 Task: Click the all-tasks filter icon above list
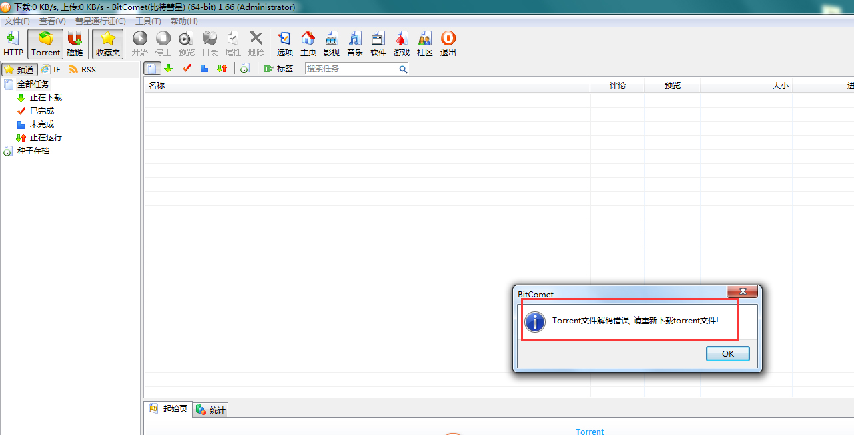[x=153, y=69]
